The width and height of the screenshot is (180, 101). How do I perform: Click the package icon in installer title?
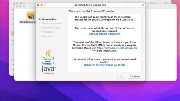76,5
